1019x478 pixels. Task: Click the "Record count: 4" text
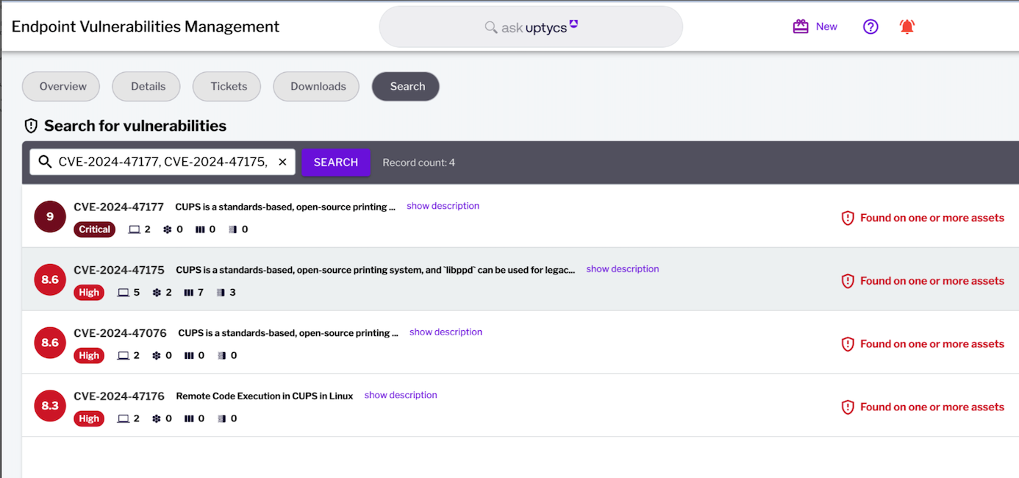tap(418, 163)
